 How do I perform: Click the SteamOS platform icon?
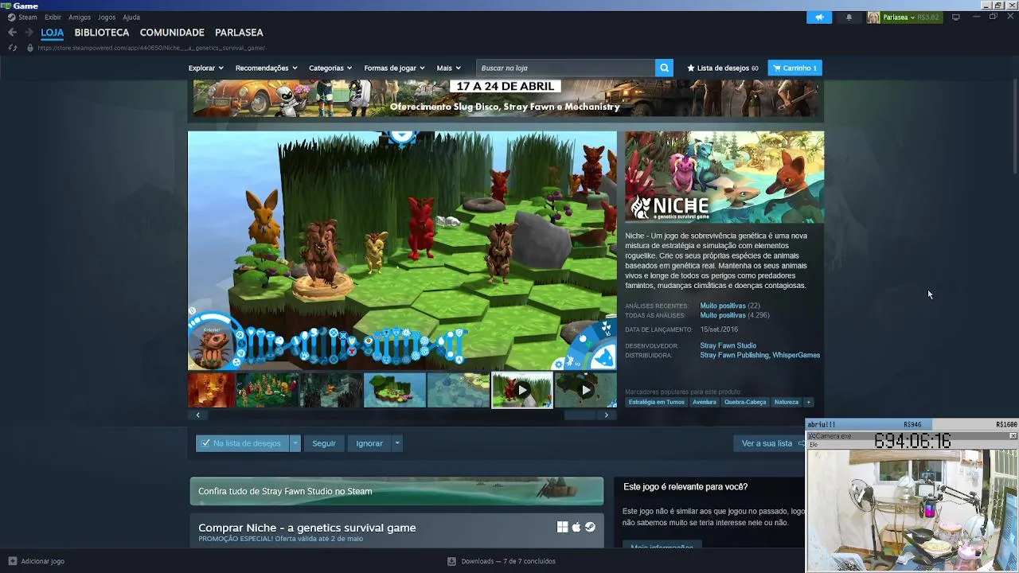[x=590, y=527]
